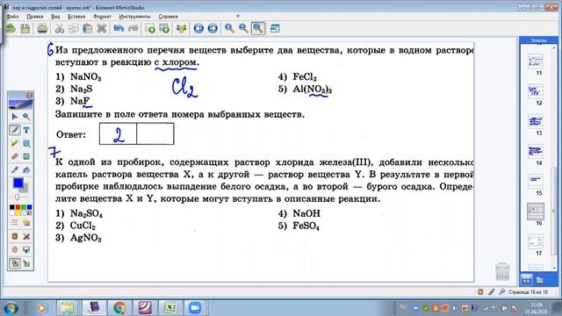562x316 pixels.
Task: Open the teamwork people icon in the toolbar
Action: (182, 28)
